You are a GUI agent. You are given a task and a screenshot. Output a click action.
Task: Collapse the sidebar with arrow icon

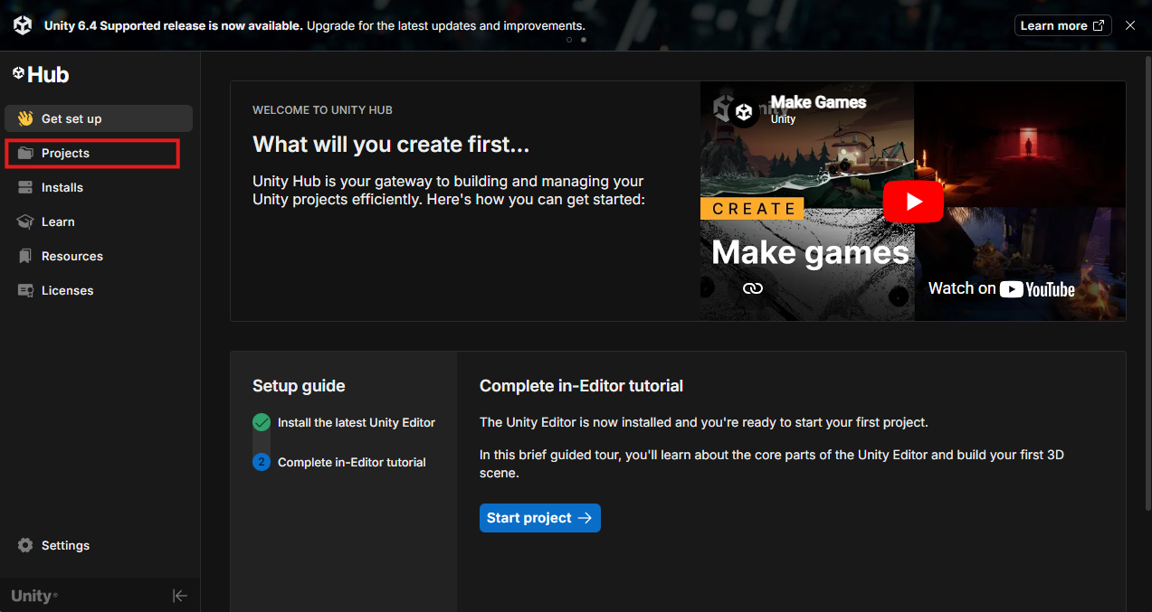[179, 596]
